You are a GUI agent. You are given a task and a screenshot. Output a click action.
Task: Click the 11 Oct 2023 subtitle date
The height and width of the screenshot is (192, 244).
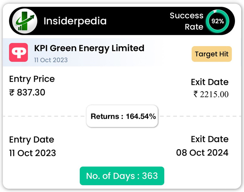(51, 60)
